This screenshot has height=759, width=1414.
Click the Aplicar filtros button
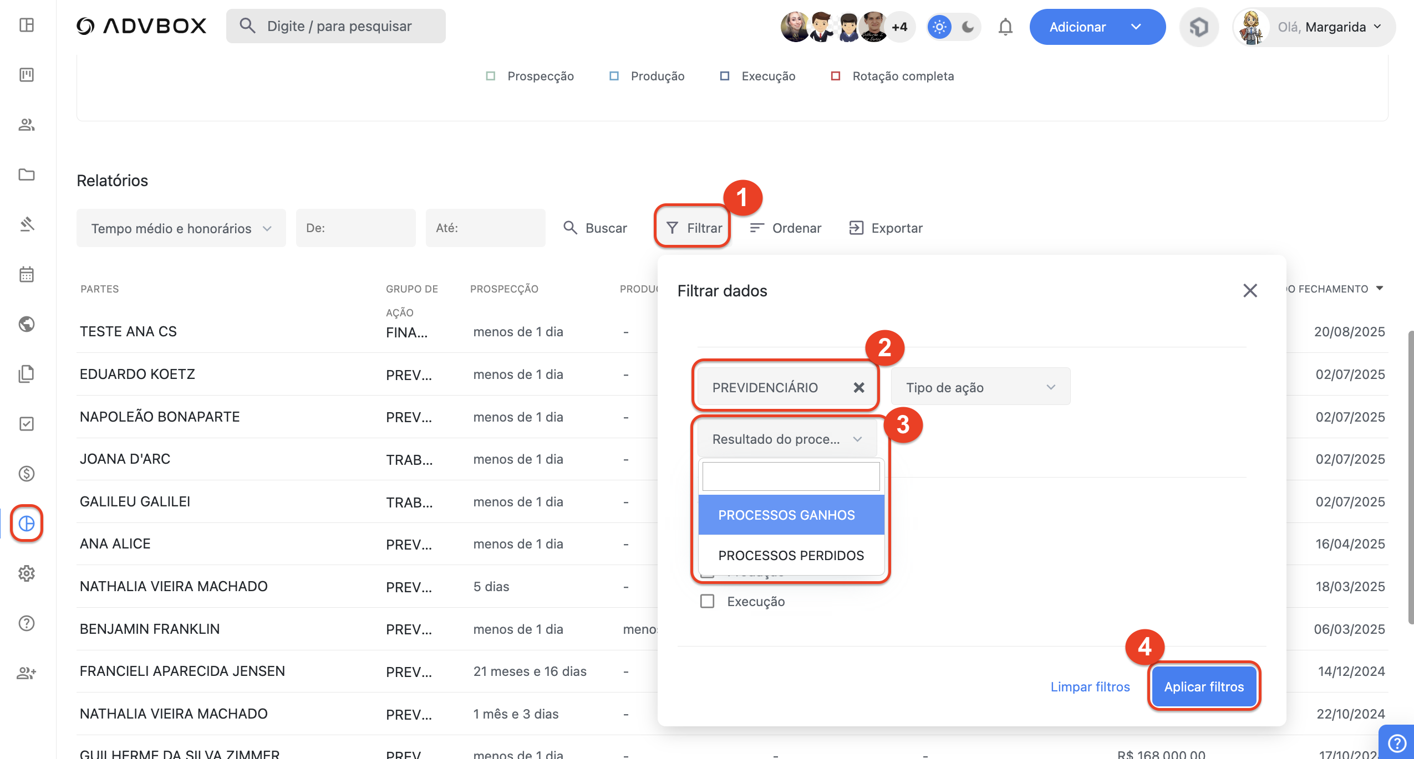[1203, 686]
